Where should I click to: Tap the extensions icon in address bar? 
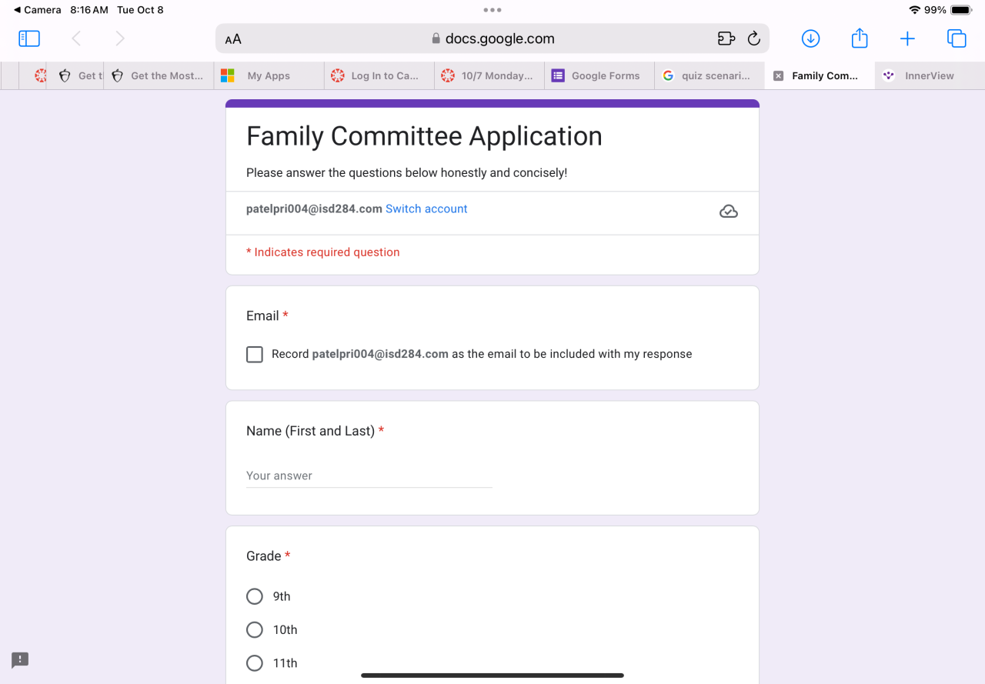point(726,38)
